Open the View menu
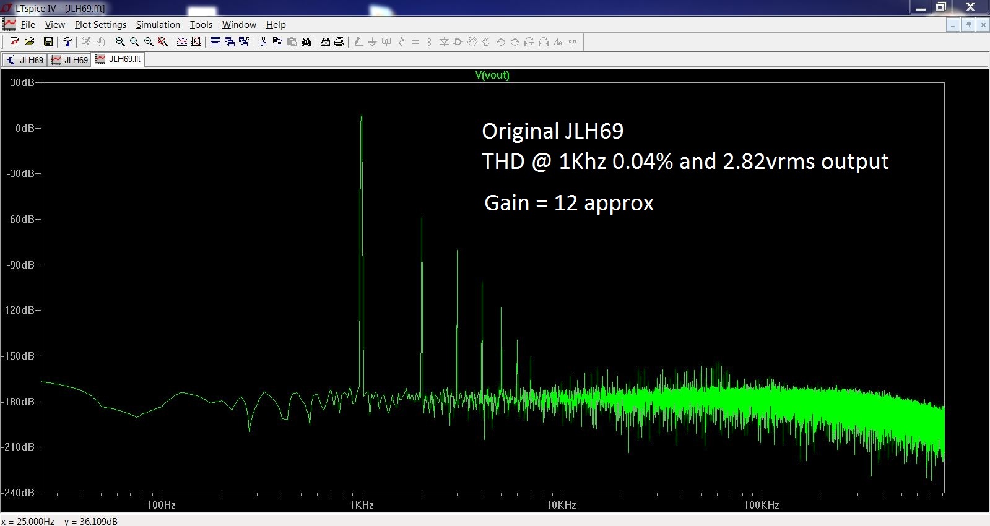Image resolution: width=990 pixels, height=526 pixels. (54, 25)
